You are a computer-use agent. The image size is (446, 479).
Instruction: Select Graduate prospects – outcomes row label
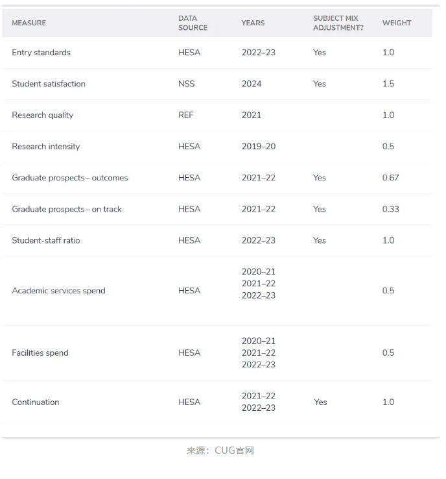(70, 178)
